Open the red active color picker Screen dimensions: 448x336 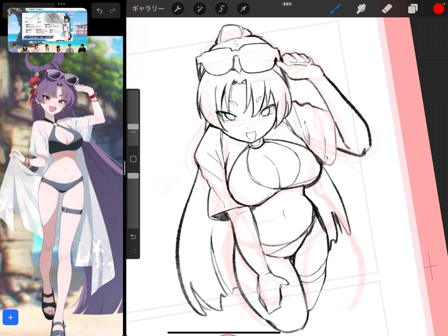(439, 9)
